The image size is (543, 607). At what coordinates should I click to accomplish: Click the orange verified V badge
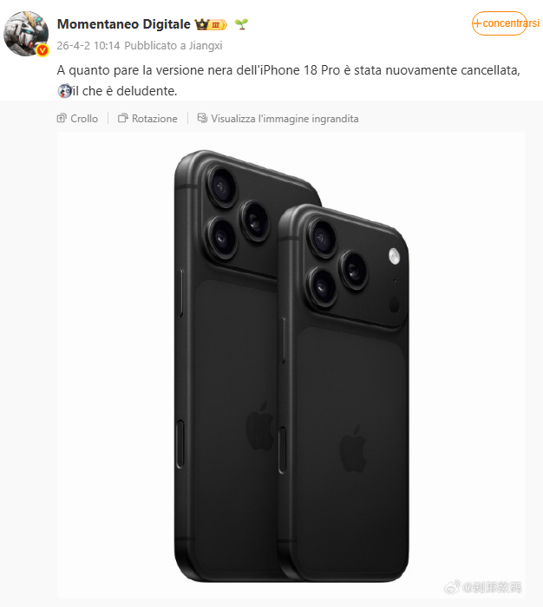[43, 50]
